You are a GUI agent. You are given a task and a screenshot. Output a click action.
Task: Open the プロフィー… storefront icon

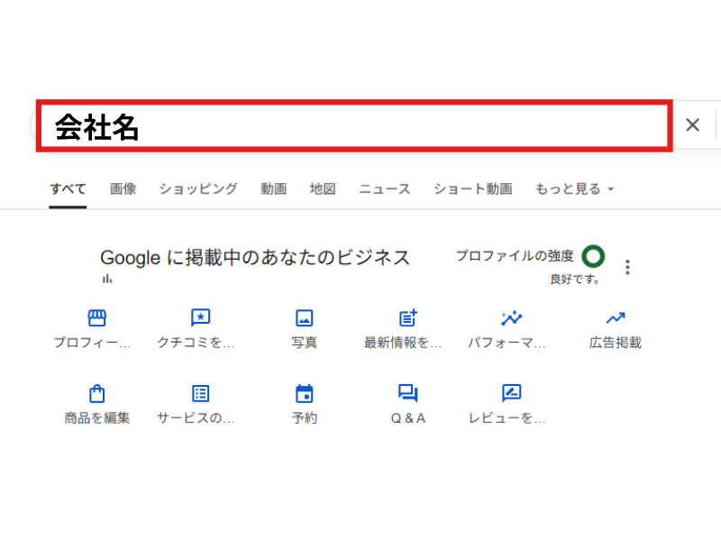[x=96, y=317]
